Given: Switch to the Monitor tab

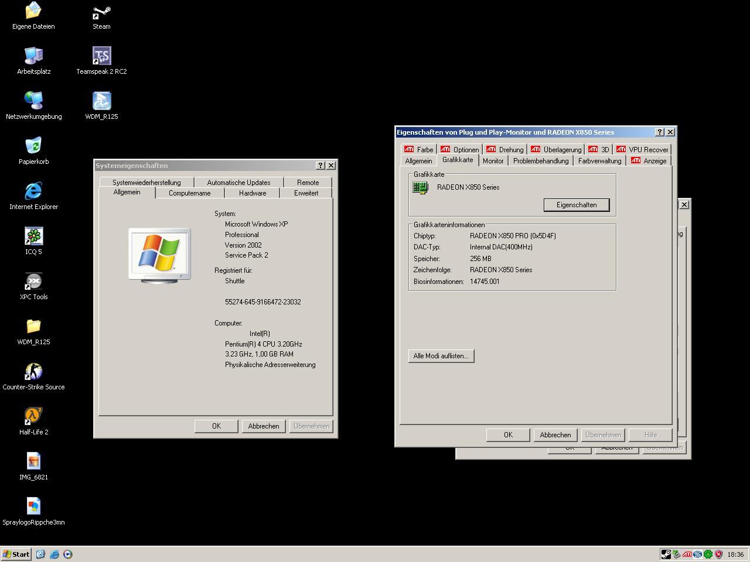Looking at the screenshot, I should click(493, 161).
